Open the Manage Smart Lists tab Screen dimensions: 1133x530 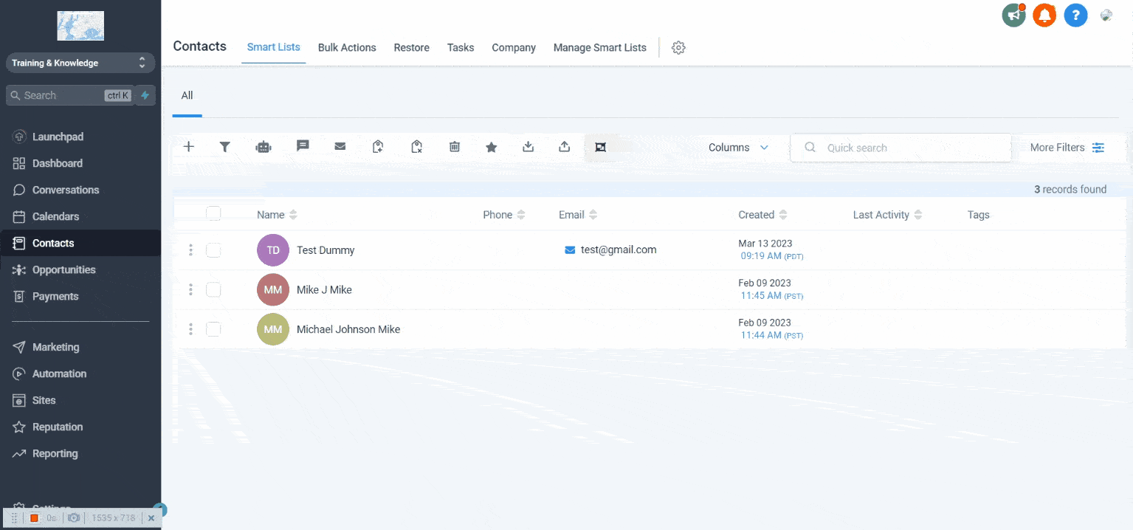600,47
